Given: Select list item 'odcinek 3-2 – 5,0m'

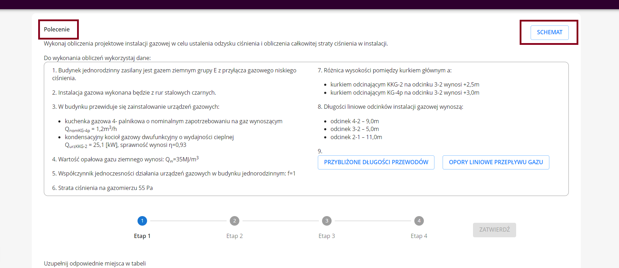Looking at the screenshot, I should point(355,129).
